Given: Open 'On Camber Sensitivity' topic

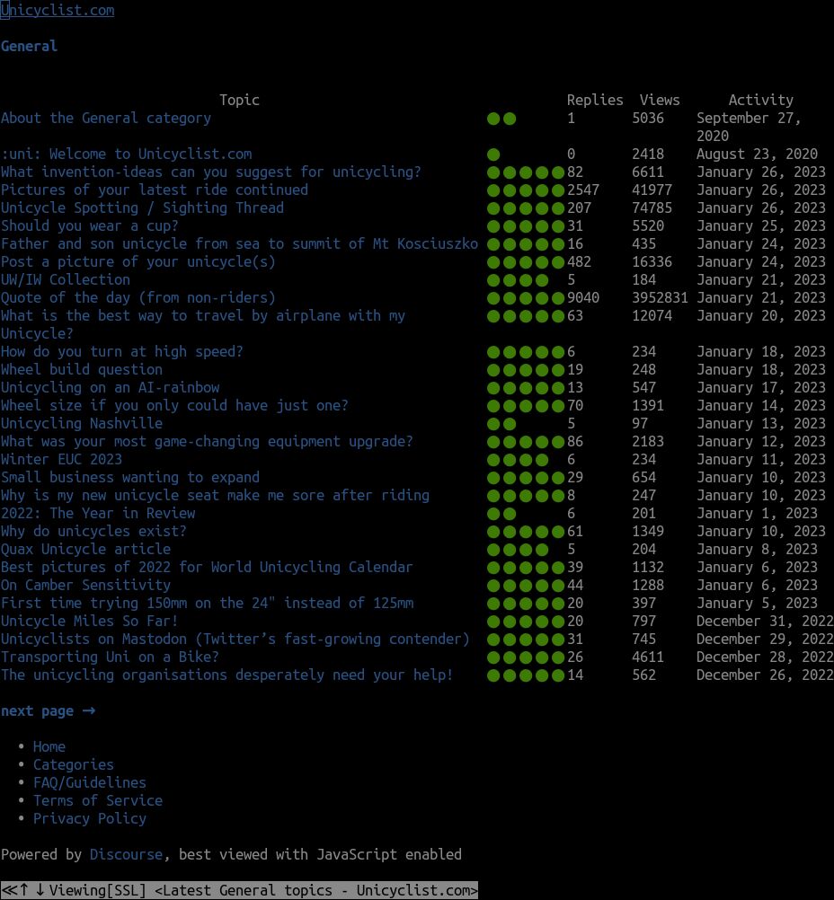Looking at the screenshot, I should click(85, 586).
